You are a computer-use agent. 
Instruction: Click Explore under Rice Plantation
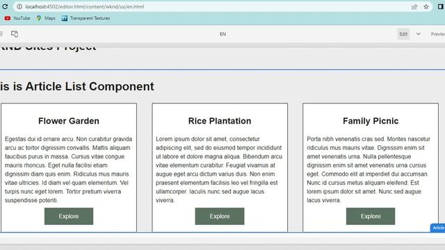click(x=220, y=216)
